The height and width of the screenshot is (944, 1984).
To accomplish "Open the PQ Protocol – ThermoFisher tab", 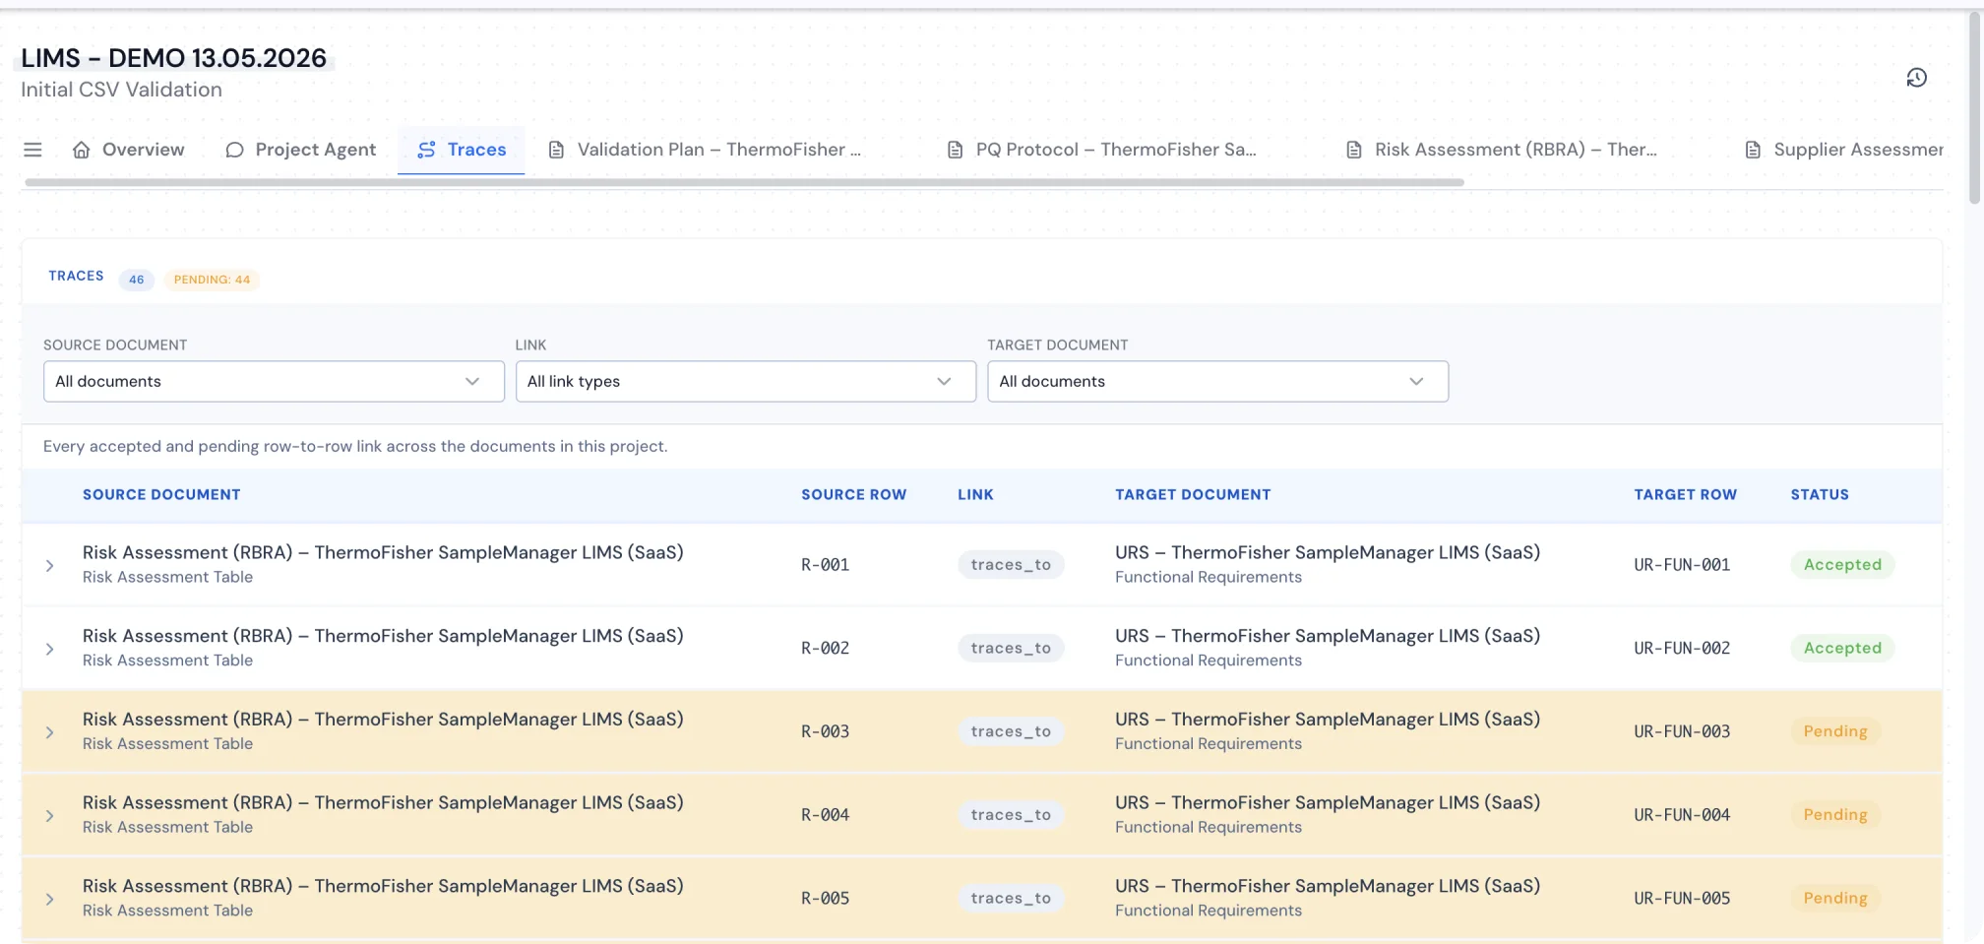I will pos(1102,150).
